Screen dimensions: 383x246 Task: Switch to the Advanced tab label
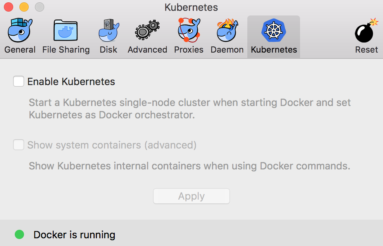coord(147,50)
